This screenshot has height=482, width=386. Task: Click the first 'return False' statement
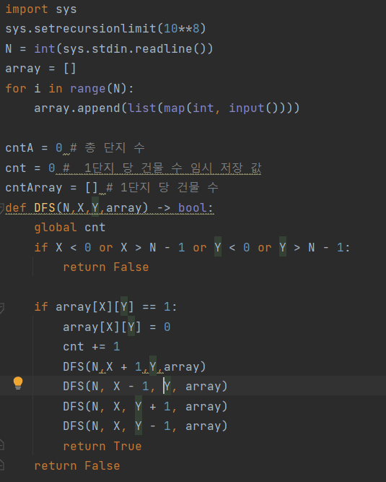click(106, 267)
